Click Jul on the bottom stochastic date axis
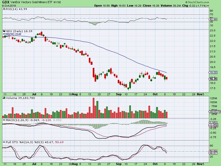Viewport: 221px width, 166px height. click(x=34, y=164)
